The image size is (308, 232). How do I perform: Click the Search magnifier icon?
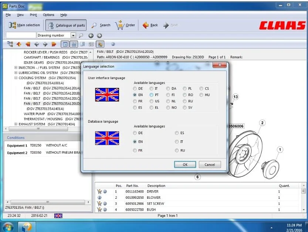[94, 25]
